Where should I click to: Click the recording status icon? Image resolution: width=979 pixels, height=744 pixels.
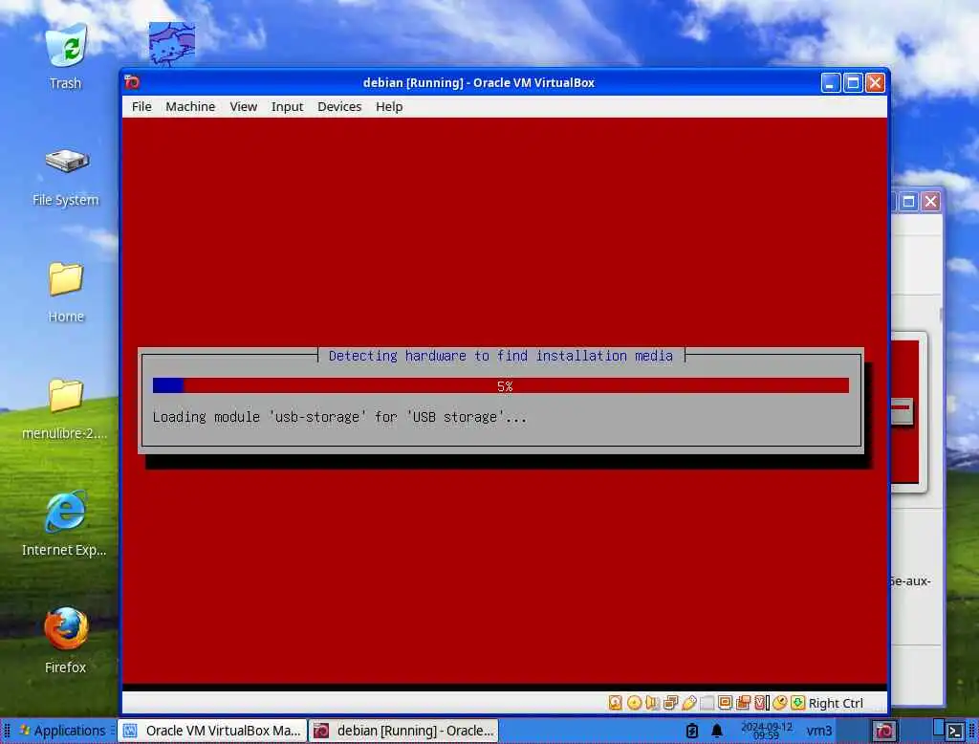tap(743, 703)
